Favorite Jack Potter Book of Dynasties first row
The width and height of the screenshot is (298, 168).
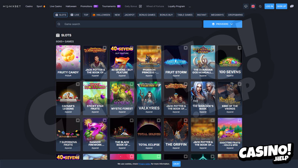tap(105, 48)
